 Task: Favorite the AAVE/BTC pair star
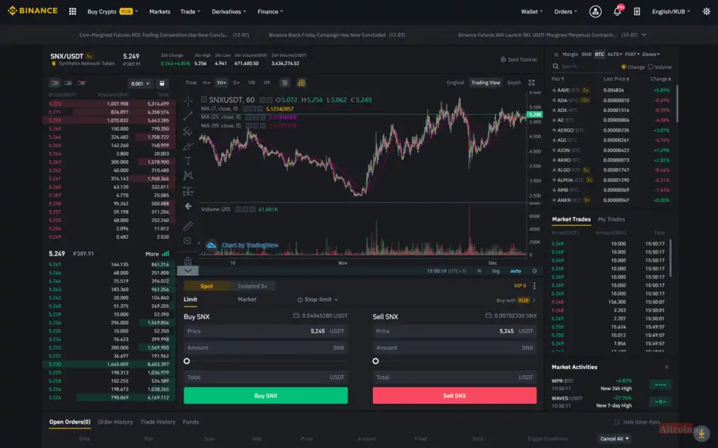[554, 90]
